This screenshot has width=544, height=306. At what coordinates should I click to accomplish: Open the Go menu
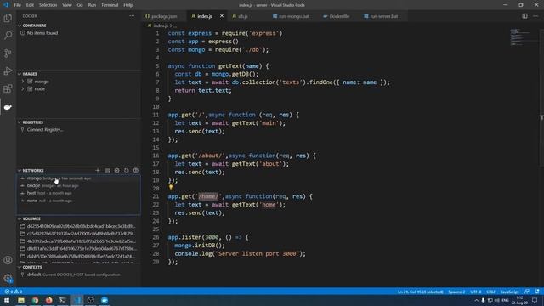click(80, 5)
